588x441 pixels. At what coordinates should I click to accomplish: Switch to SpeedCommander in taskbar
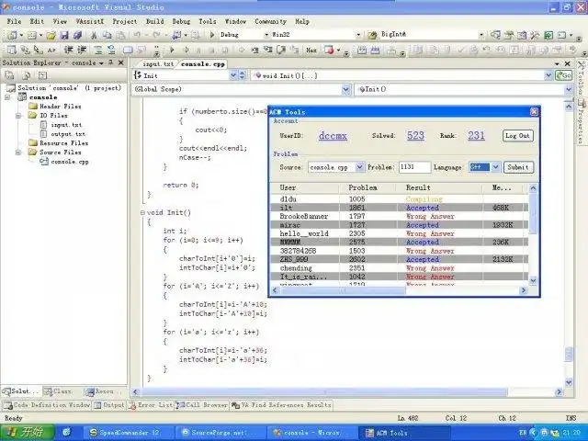pyautogui.click(x=129, y=433)
